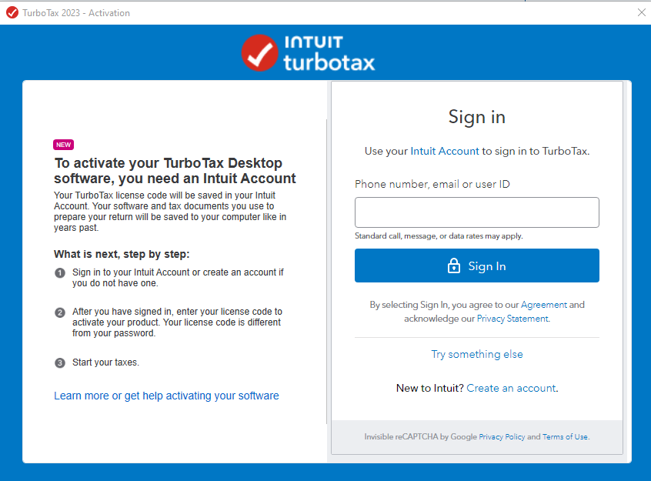
Task: Click 'Invisible reCAPTCHA by Google' text
Action: pos(421,436)
